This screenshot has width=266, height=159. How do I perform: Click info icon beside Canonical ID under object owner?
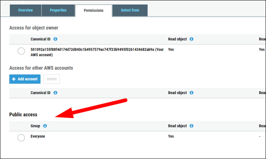55,39
